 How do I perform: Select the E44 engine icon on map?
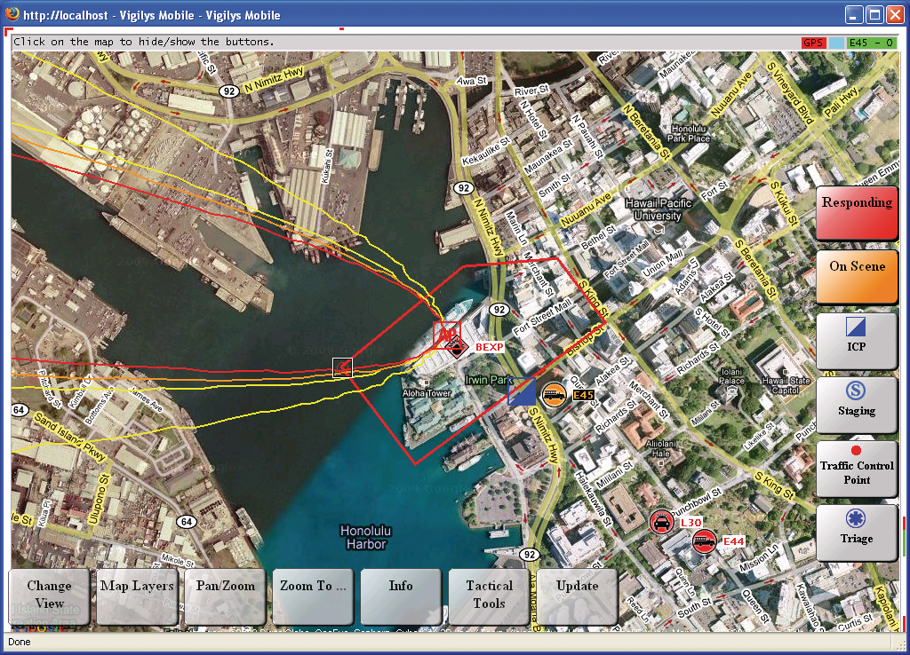point(704,541)
